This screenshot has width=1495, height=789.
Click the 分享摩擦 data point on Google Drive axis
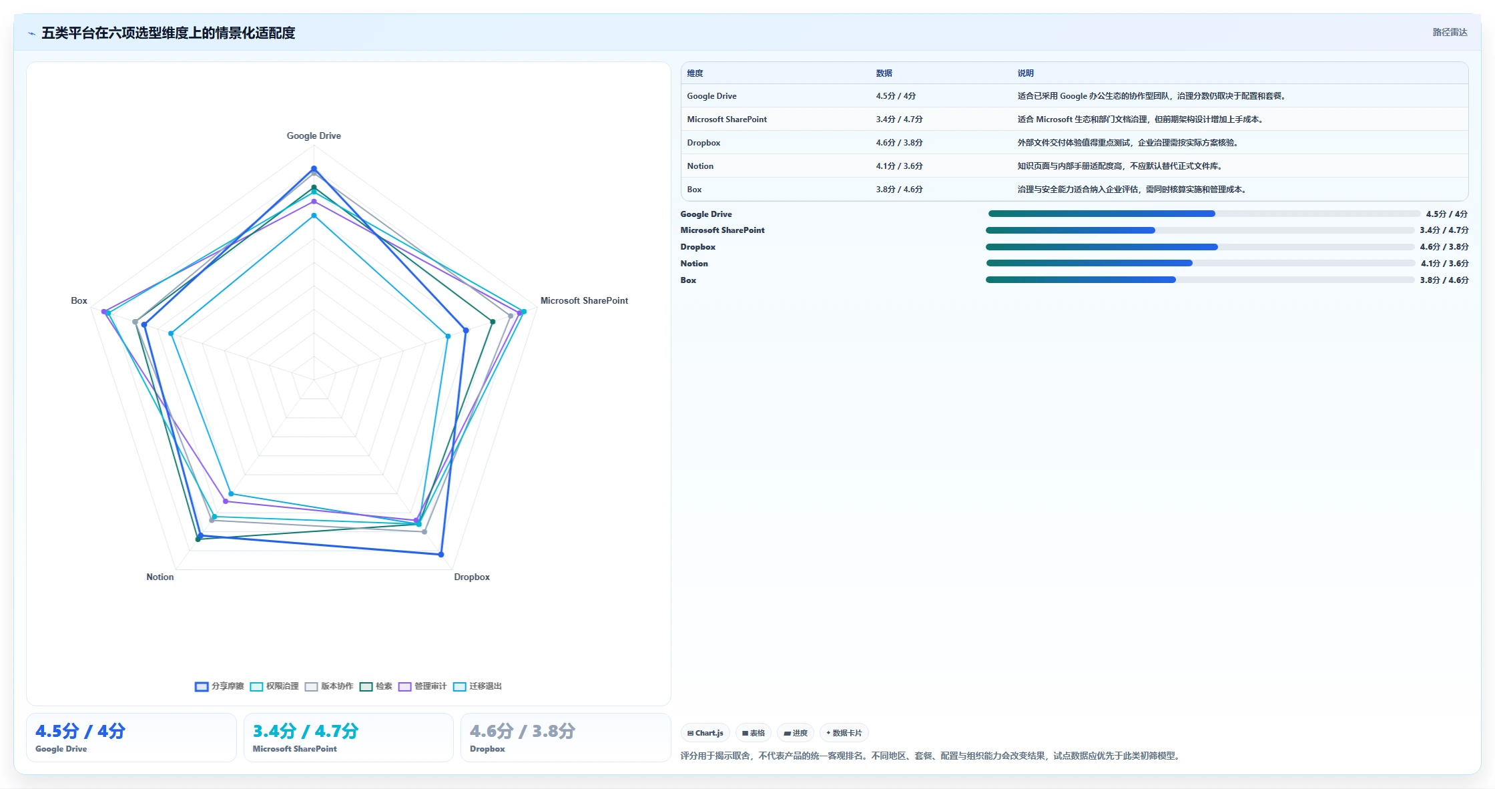(x=314, y=169)
